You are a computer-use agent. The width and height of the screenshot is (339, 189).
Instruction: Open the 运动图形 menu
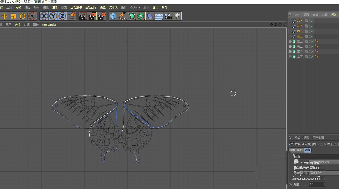click(x=91, y=7)
